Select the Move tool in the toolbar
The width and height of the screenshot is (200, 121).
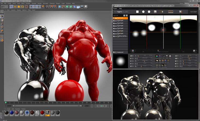(15, 6)
